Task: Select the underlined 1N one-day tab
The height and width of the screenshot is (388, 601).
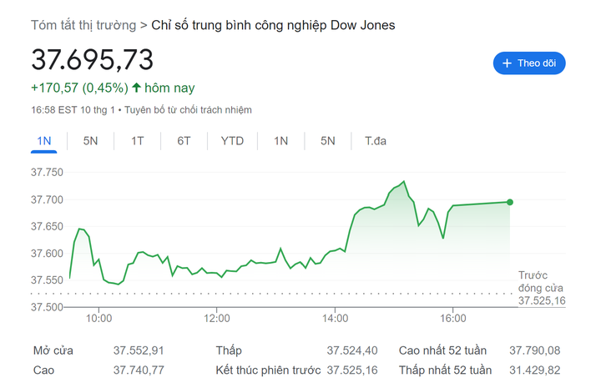Action: [44, 141]
